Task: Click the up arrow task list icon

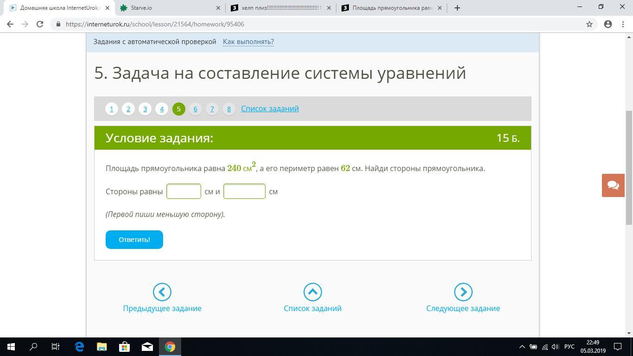Action: (x=312, y=292)
